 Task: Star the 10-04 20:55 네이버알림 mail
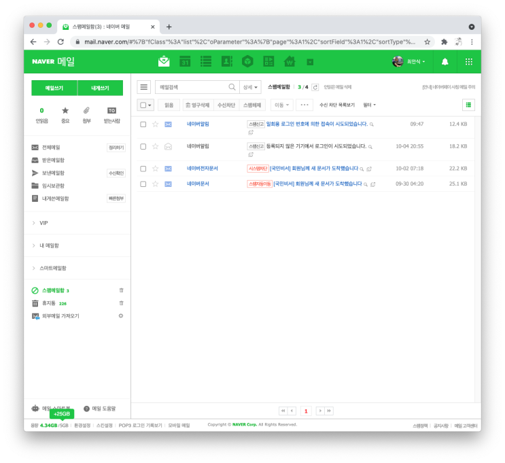pyautogui.click(x=155, y=147)
